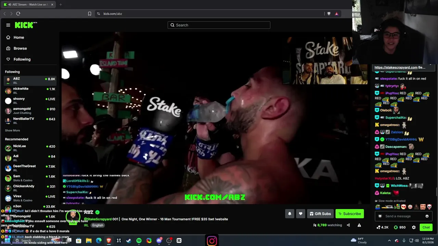The height and width of the screenshot is (246, 438).
Task: Launch Microsoft Edge from the taskbar
Action: (99, 241)
